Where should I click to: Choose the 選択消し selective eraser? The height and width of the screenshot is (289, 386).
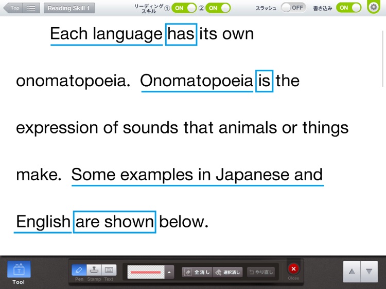(227, 272)
